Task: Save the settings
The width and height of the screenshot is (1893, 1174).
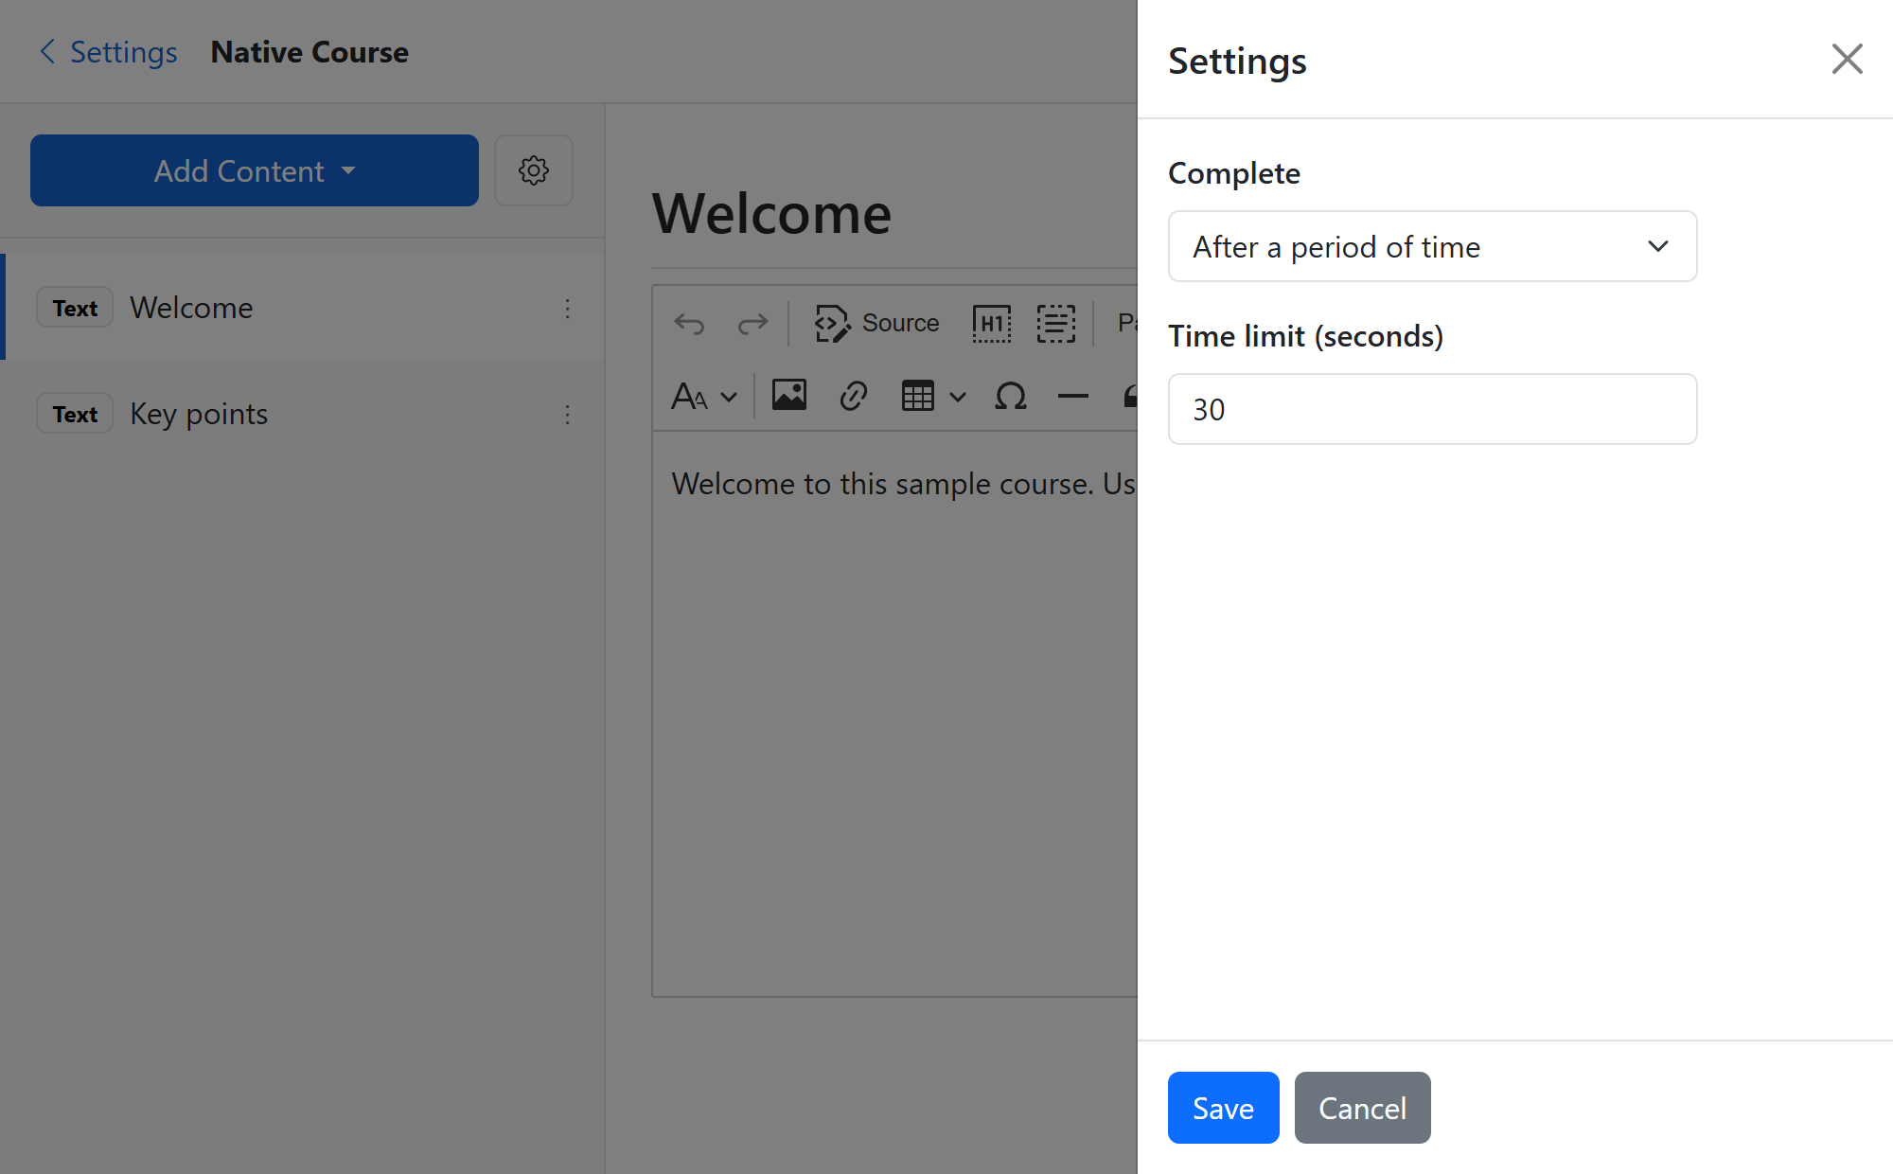Action: pos(1223,1108)
